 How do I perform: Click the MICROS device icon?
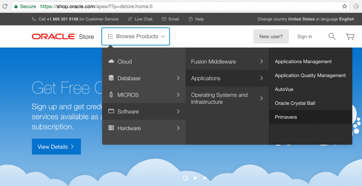111,95
